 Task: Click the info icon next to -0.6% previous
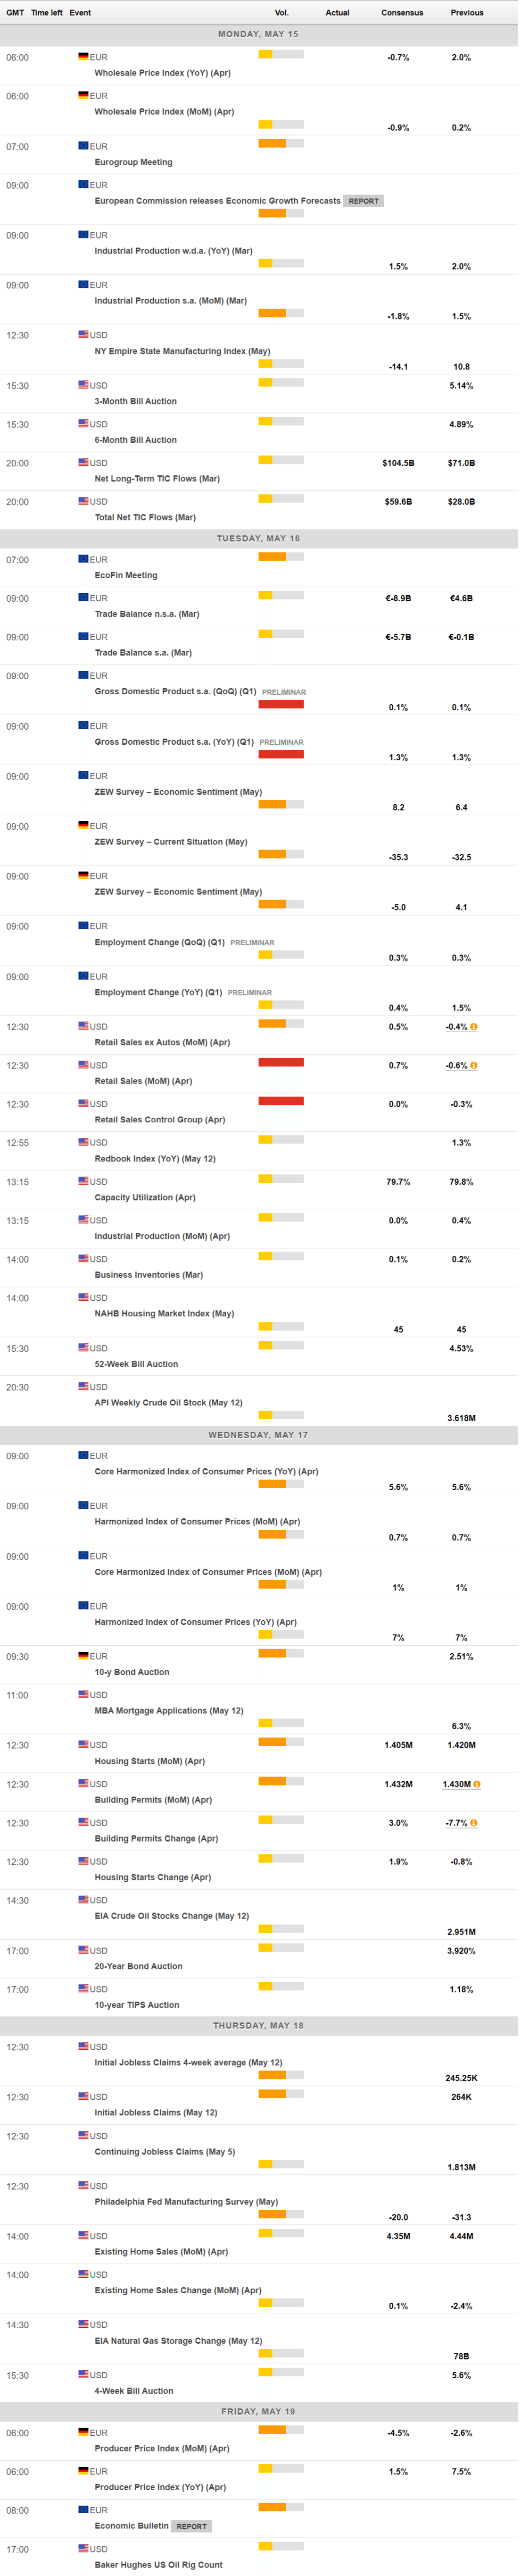474,1066
